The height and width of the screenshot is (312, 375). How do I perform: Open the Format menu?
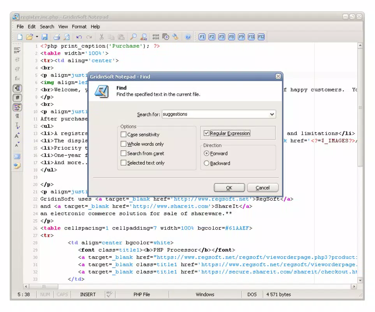pyautogui.click(x=79, y=27)
